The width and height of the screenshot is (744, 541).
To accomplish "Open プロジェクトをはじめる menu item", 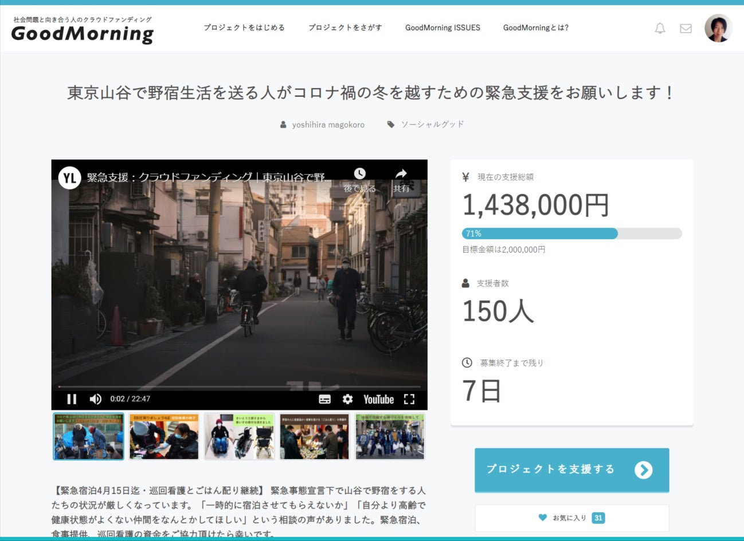I will (x=244, y=27).
